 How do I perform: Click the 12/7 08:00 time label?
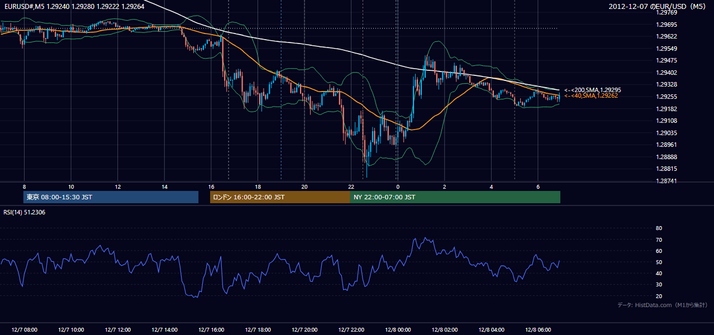tap(24, 330)
